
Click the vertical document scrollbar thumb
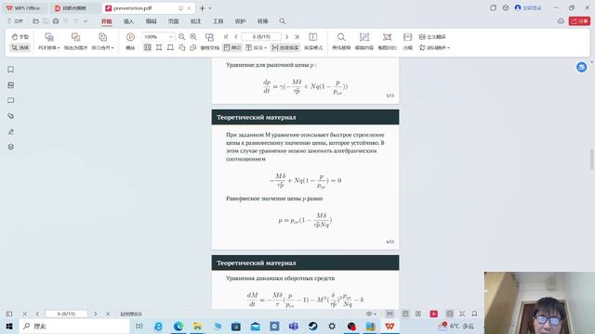[x=591, y=160]
